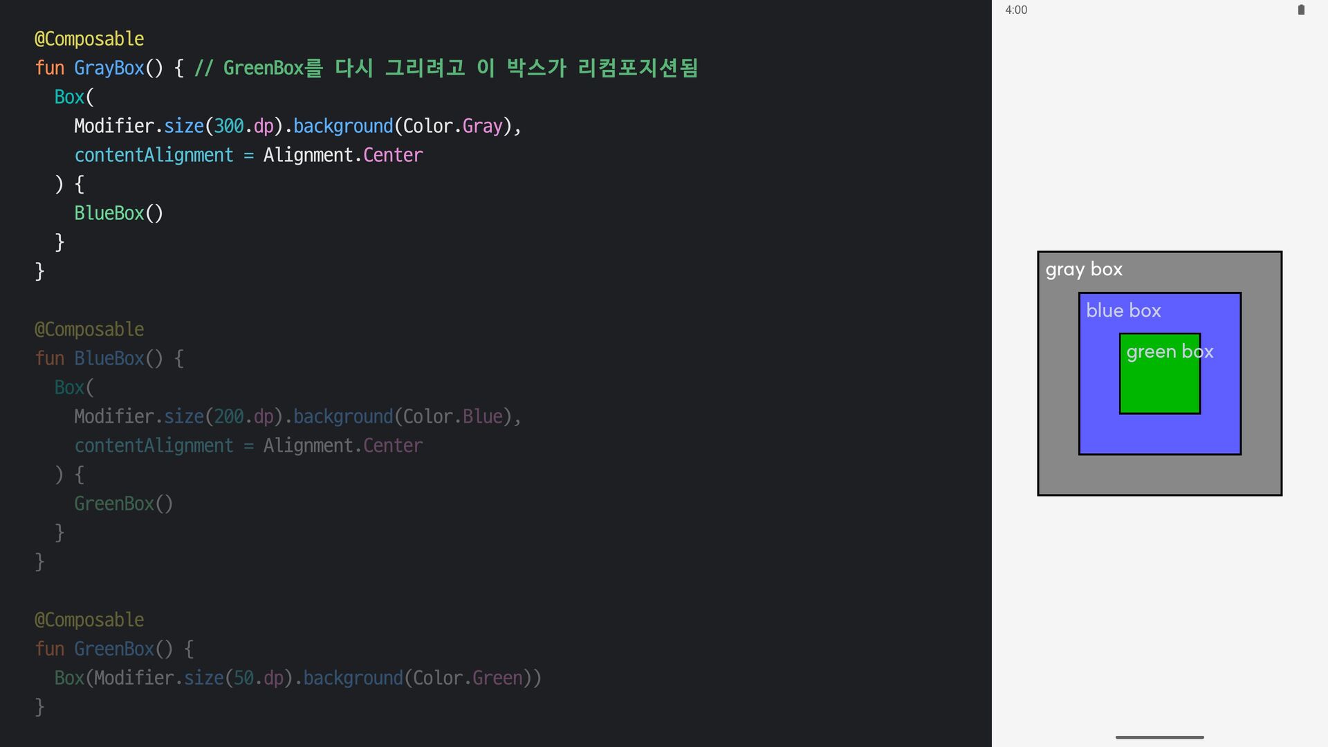The width and height of the screenshot is (1328, 747).
Task: Click the 300.dp size value
Action: tap(243, 126)
